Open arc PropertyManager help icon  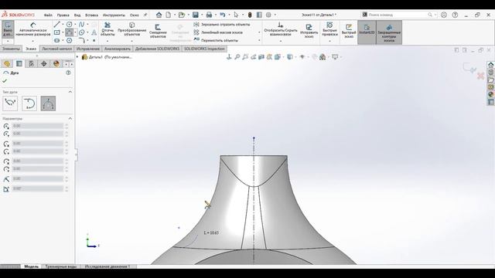pos(68,73)
